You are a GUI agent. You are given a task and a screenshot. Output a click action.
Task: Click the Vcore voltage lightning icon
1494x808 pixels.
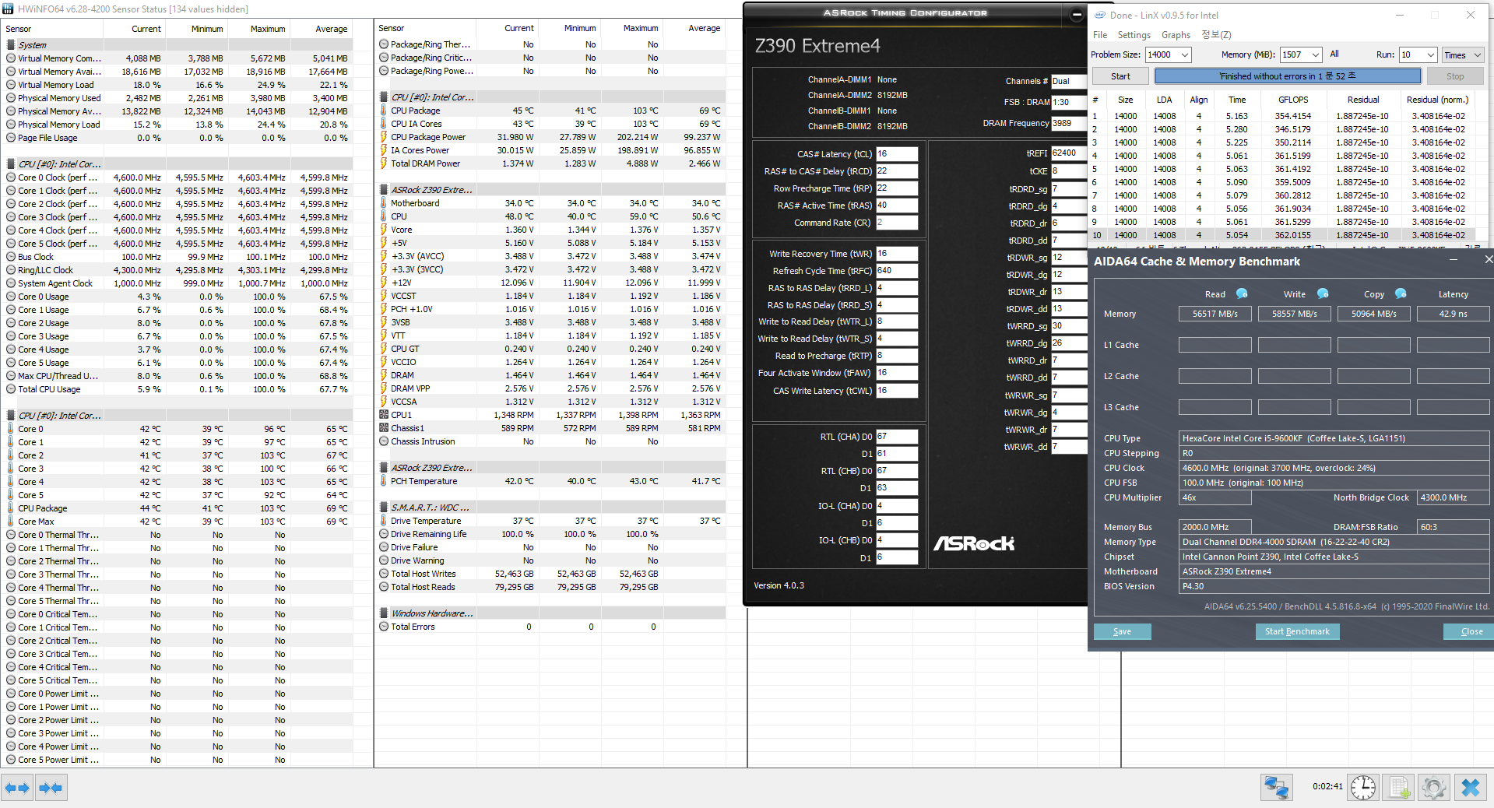point(384,230)
